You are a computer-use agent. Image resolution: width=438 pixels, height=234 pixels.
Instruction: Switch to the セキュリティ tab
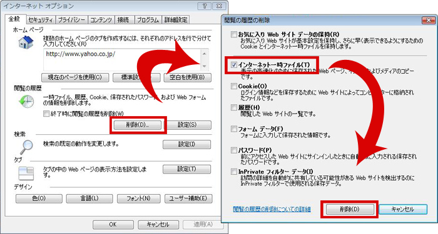(x=41, y=20)
